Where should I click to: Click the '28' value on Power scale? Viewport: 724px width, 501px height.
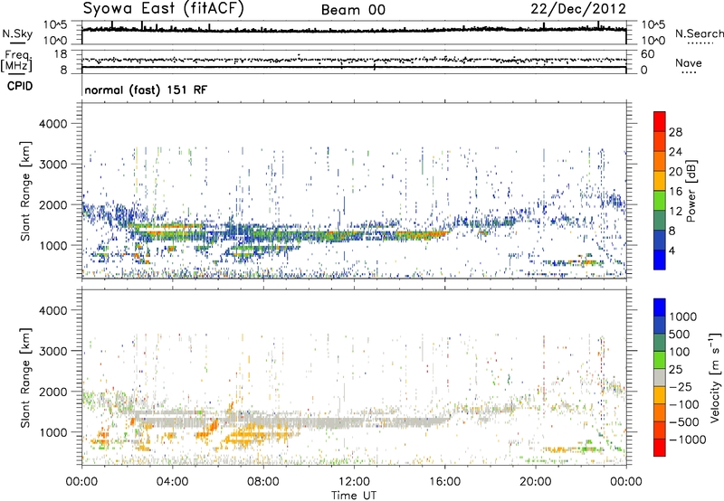675,132
